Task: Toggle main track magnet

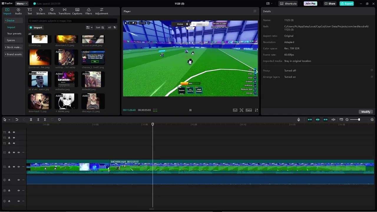Action: tap(310, 120)
